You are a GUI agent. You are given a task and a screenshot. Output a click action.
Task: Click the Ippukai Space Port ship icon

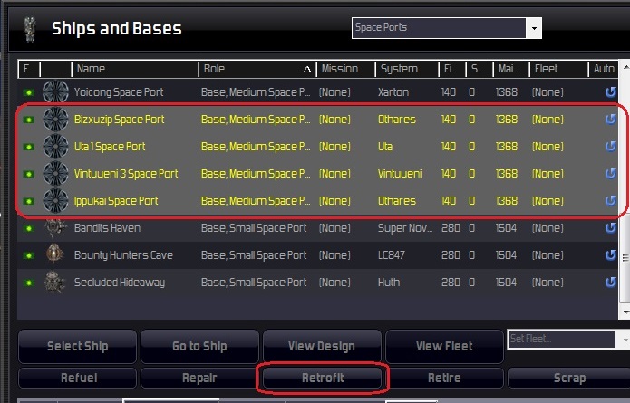point(55,201)
